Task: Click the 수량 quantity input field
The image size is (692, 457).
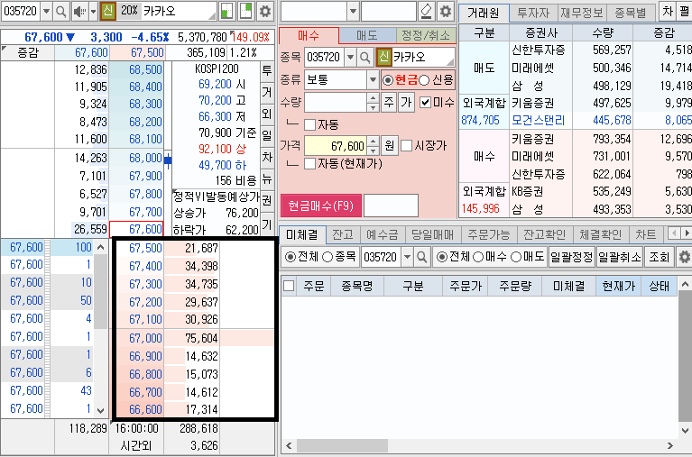Action: 336,103
